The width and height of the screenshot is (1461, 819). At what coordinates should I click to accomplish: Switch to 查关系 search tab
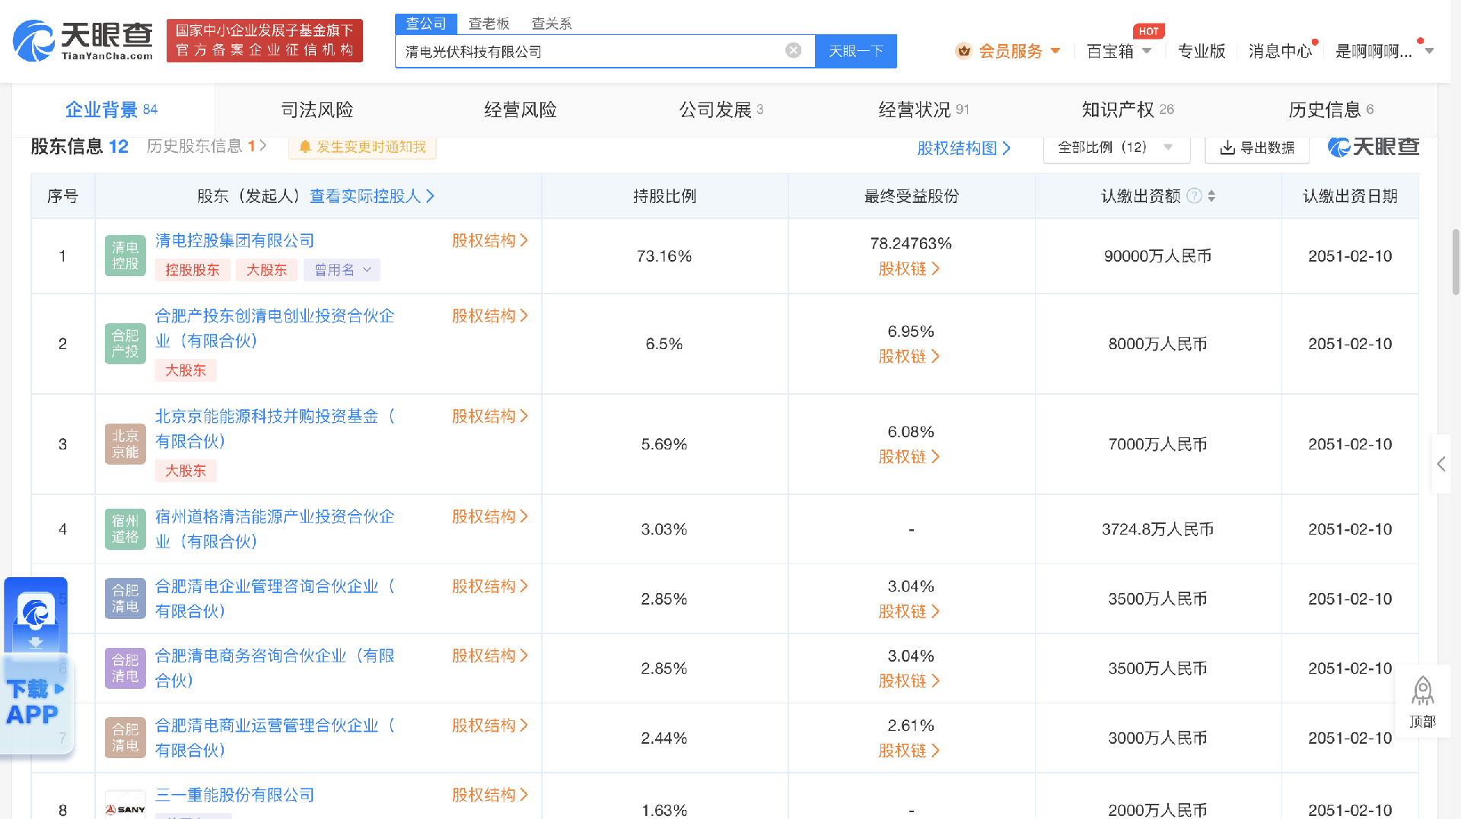click(551, 24)
